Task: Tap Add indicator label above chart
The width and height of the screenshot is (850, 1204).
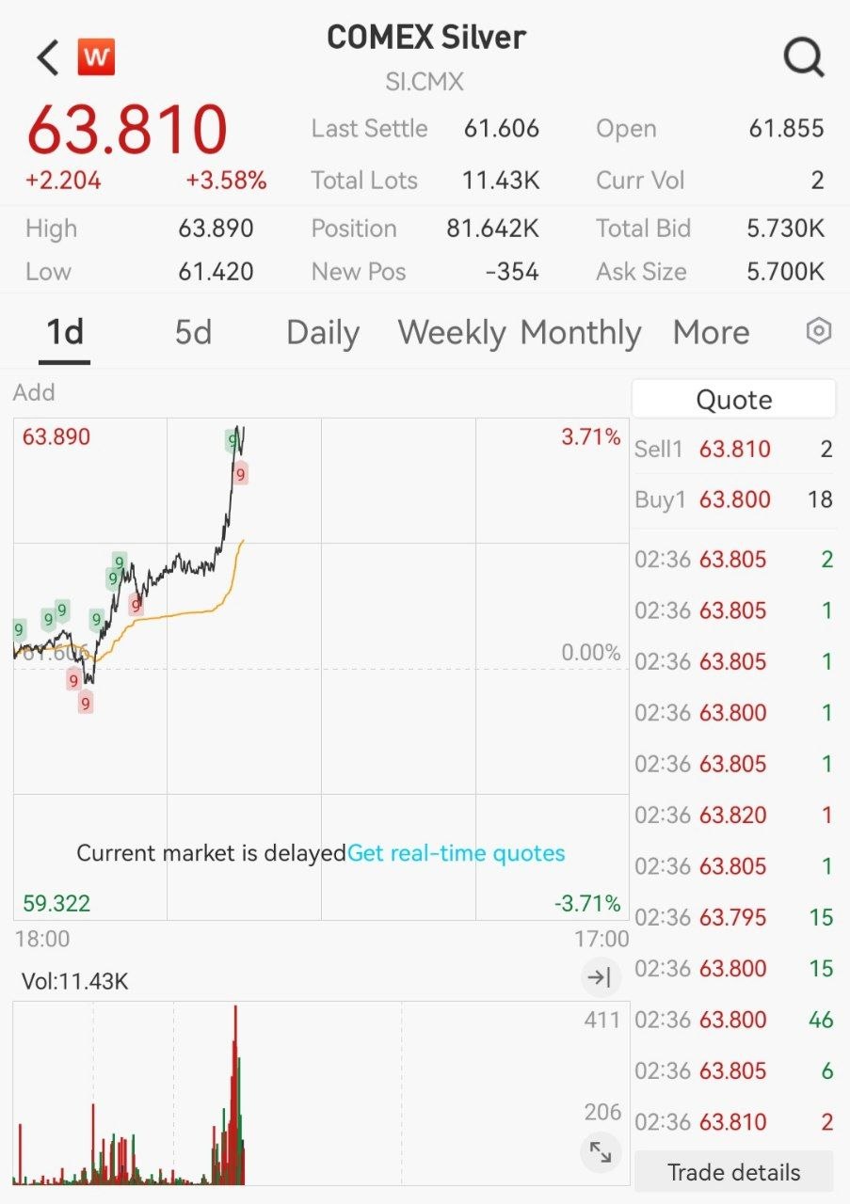Action: pos(34,392)
